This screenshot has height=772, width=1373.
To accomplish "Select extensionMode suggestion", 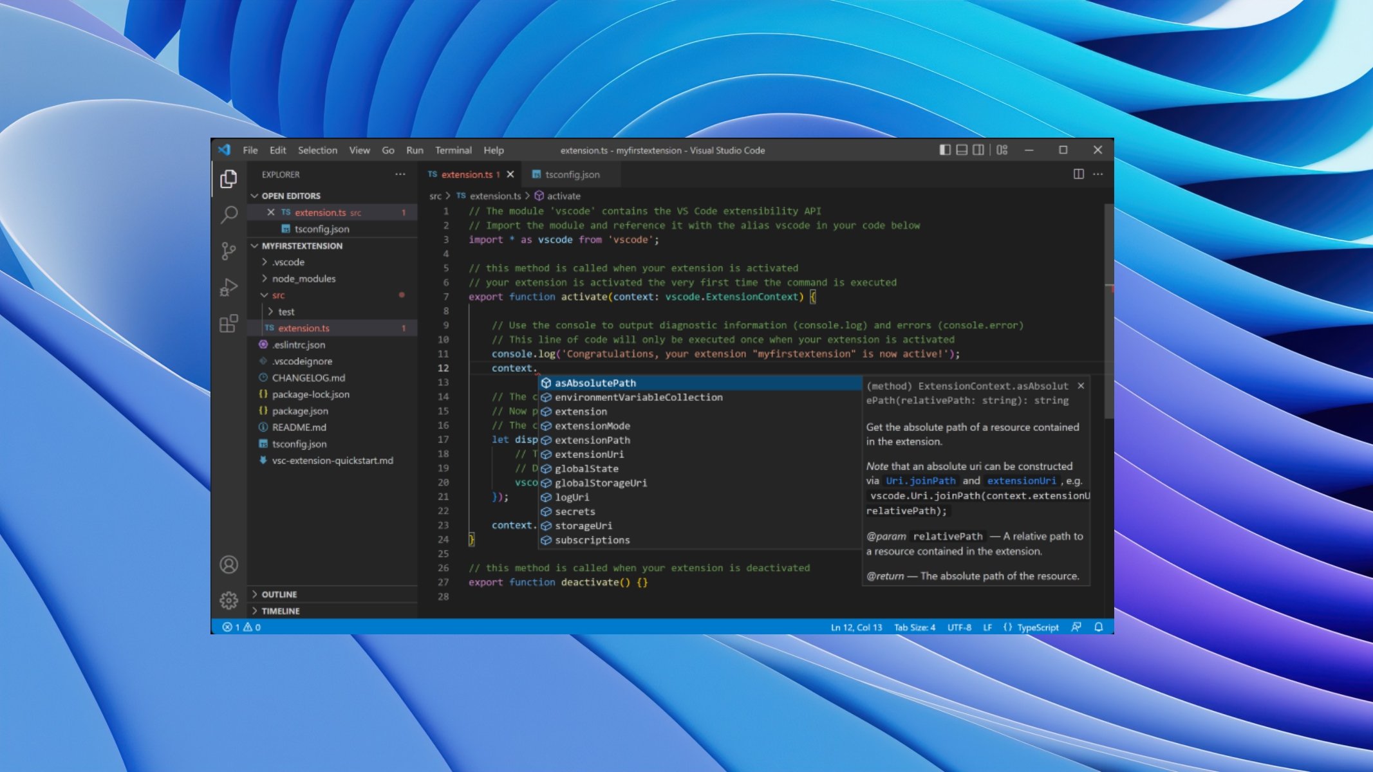I will [700, 426].
